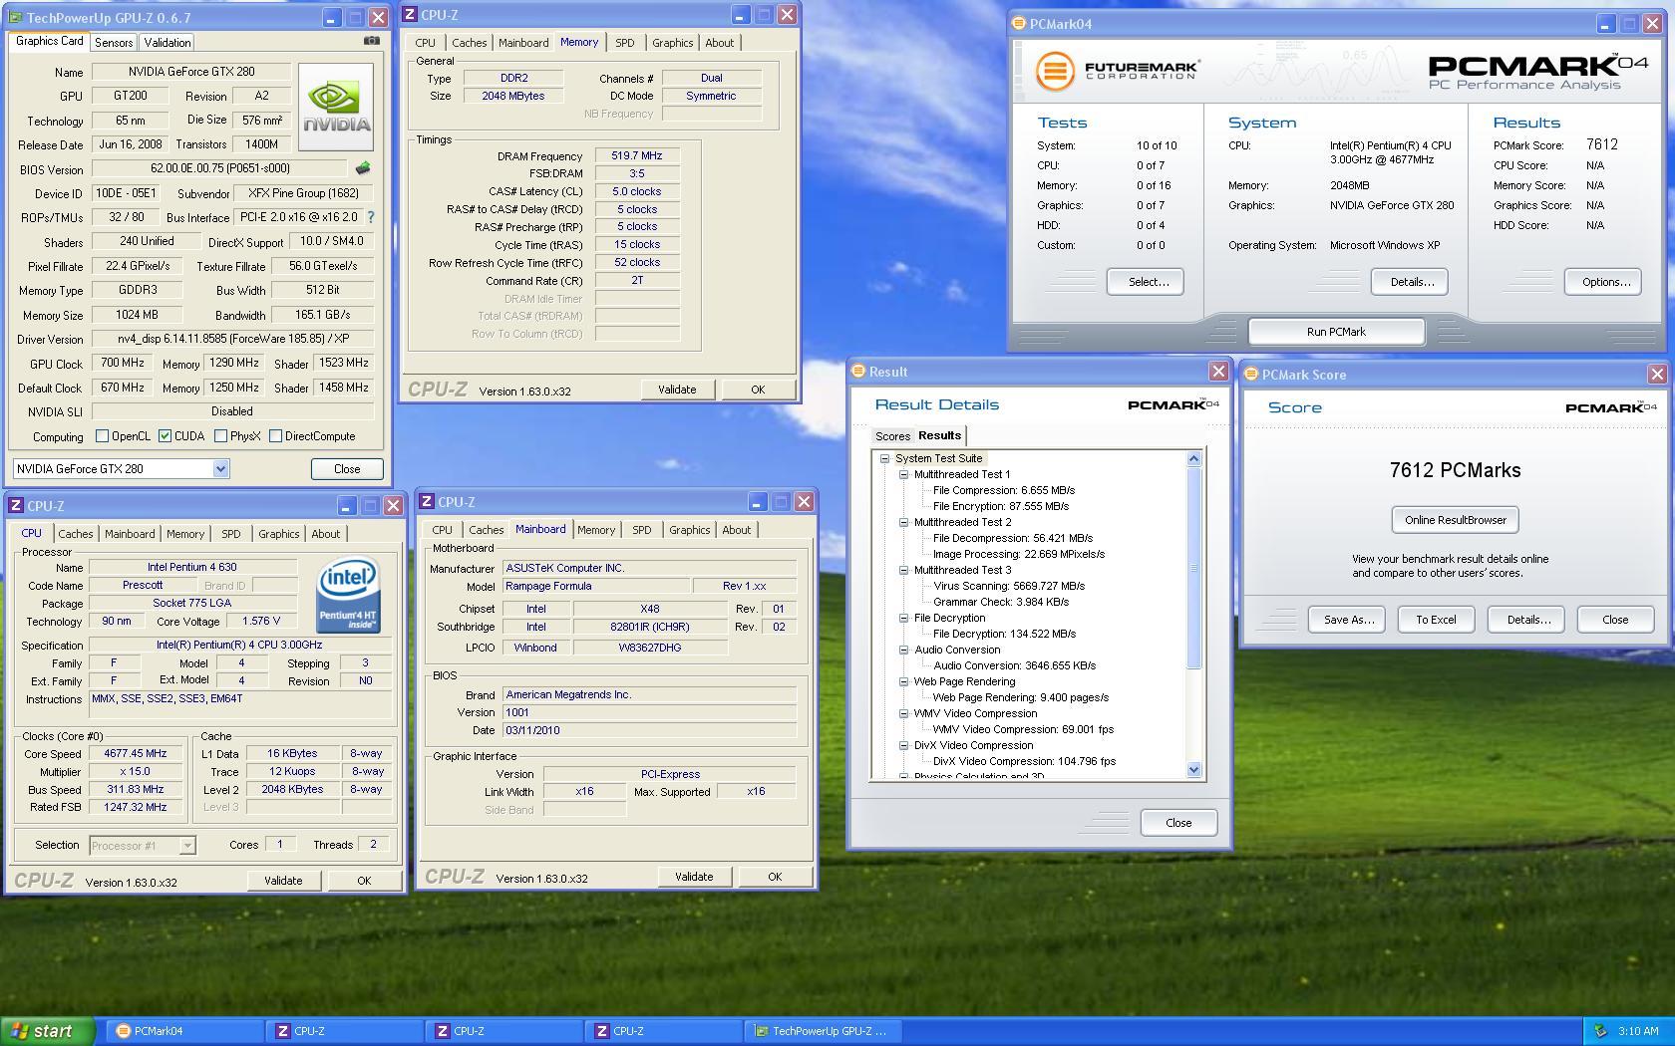The height and width of the screenshot is (1046, 1675).
Task: Open the Sensors tab in GPU-Z
Action: 114,43
